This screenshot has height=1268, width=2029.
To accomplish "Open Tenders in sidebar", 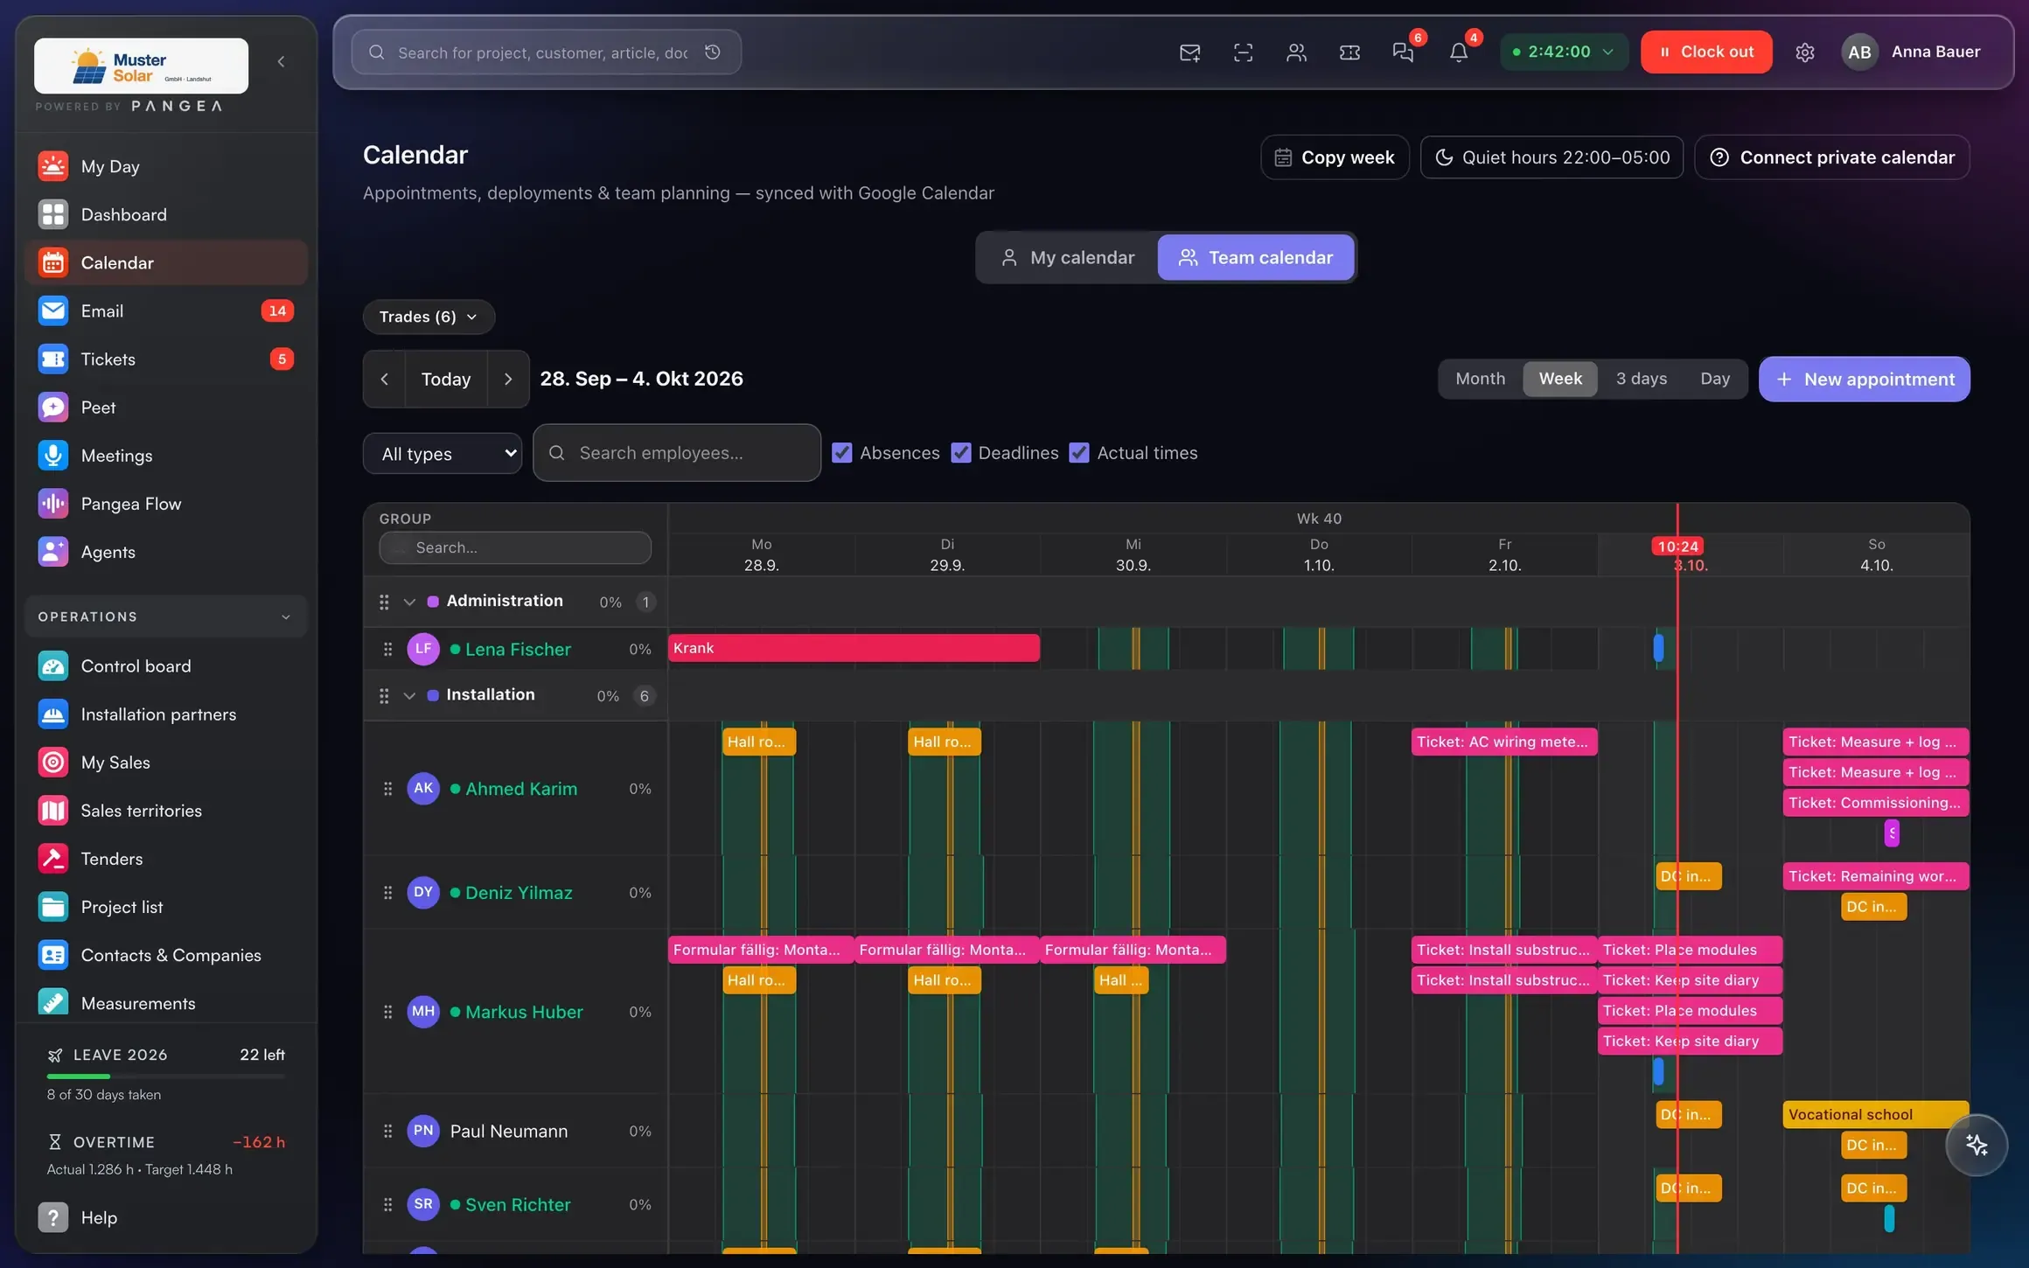I will (166, 859).
